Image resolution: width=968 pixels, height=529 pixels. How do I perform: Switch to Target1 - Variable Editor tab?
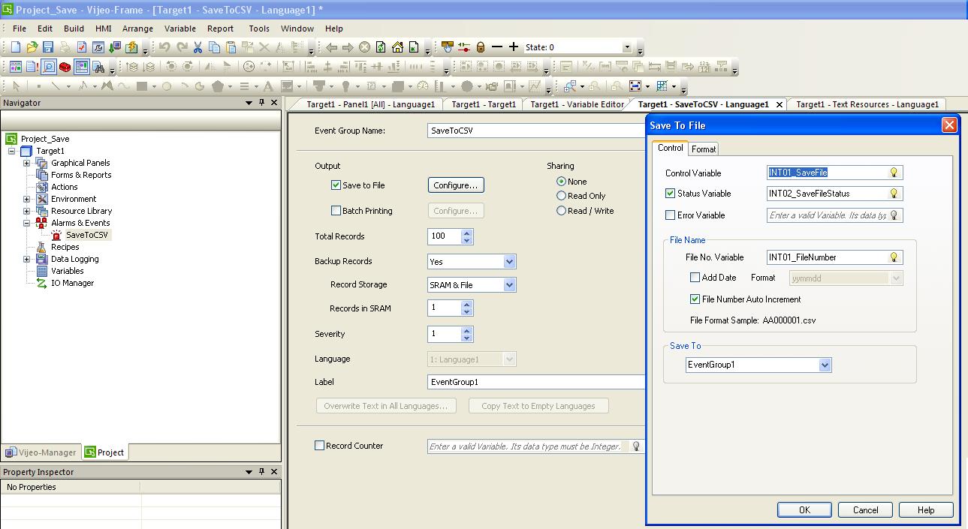[x=577, y=104]
